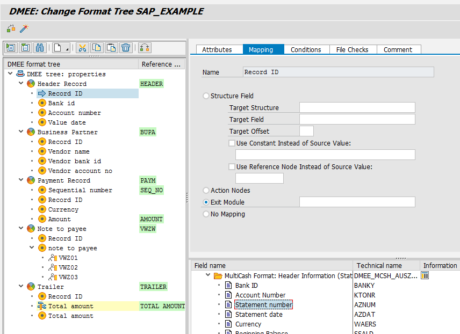This screenshot has height=334, width=460.
Task: Click the Paste node icon
Action: 111,48
